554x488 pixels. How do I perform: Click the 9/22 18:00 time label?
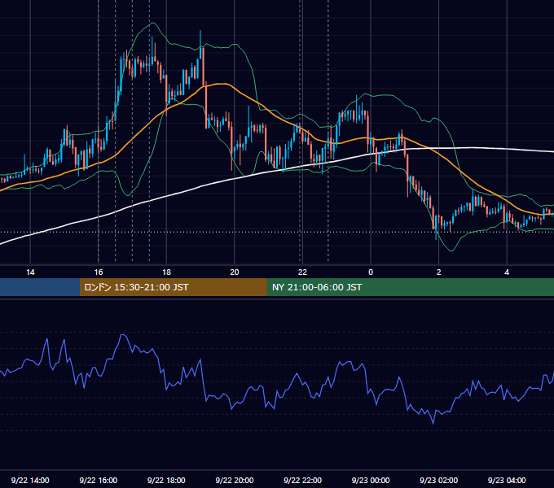[166, 480]
